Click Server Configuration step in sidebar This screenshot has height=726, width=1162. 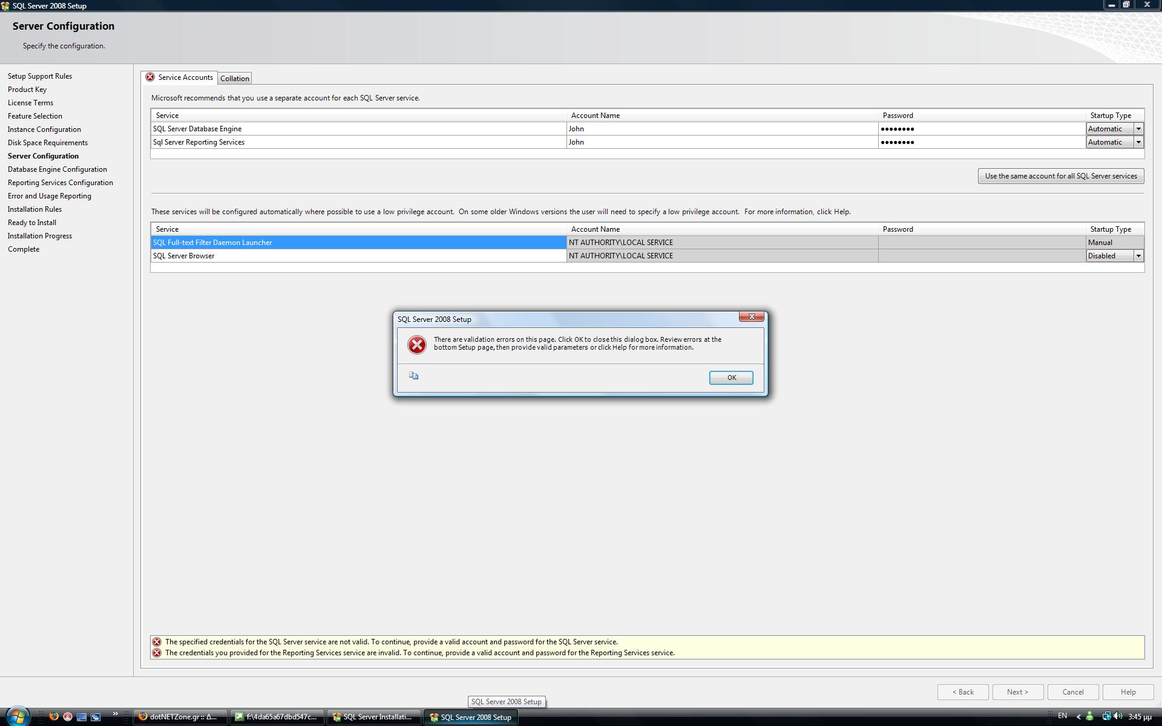[x=43, y=156]
